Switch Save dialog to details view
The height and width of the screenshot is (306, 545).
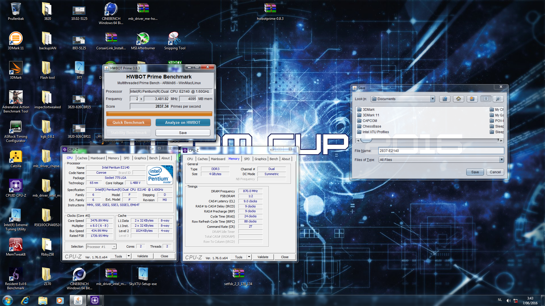click(x=498, y=99)
